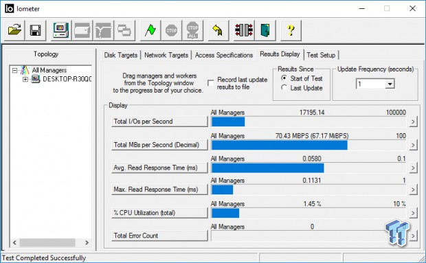Screen dimensions: 426x263
Task: Click the 0.1131 max response value
Action: 312,180
